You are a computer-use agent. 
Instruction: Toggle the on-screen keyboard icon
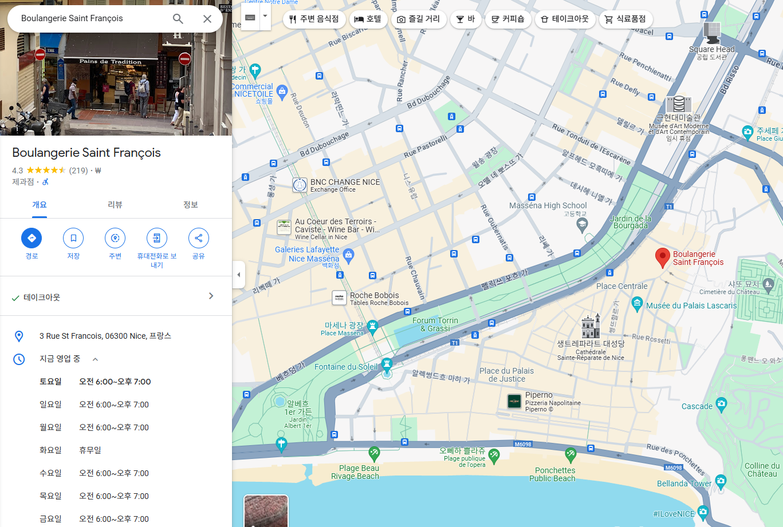coord(250,17)
